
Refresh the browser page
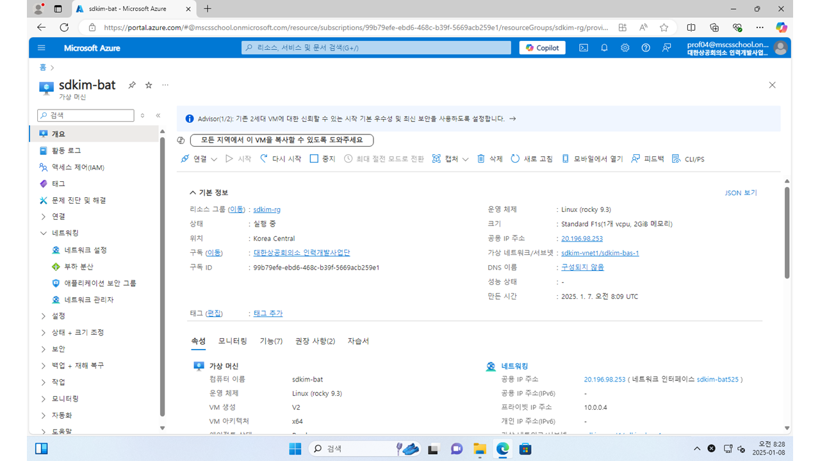pos(64,28)
